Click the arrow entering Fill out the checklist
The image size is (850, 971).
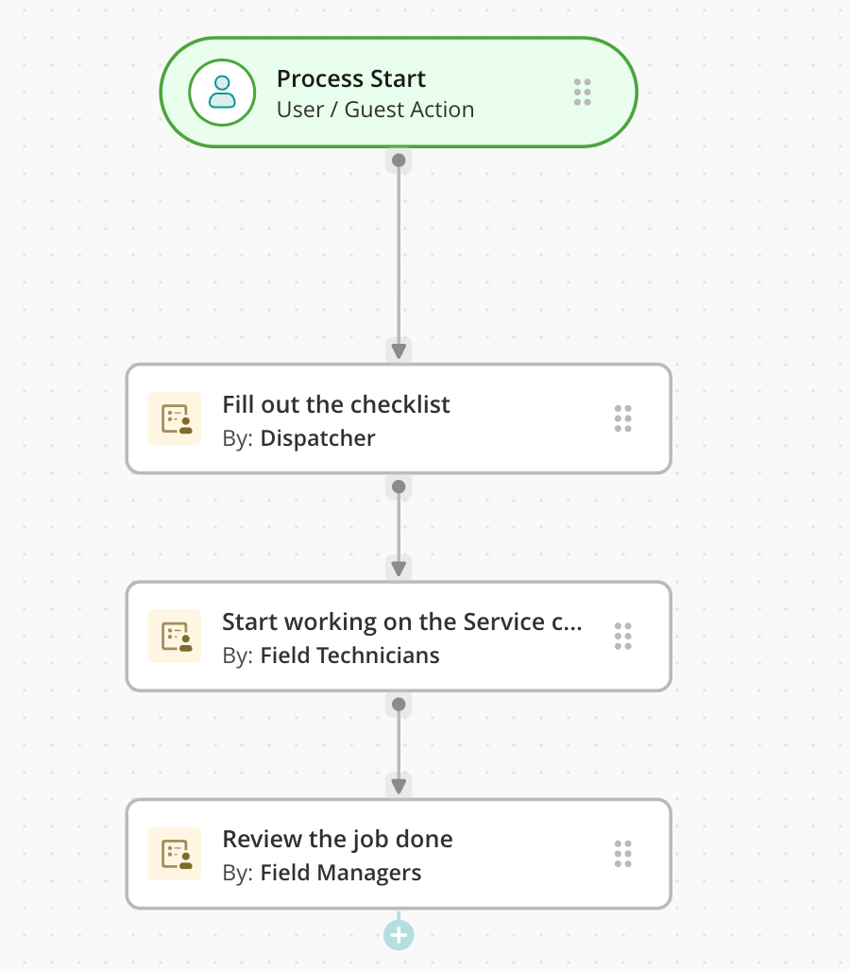click(399, 350)
